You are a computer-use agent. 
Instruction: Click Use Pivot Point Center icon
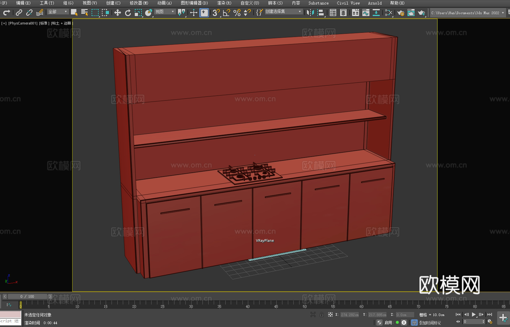pyautogui.click(x=181, y=13)
